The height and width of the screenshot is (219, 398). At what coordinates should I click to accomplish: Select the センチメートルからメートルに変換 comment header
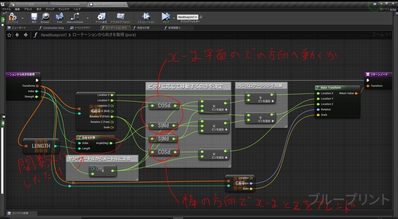[x=102, y=159]
